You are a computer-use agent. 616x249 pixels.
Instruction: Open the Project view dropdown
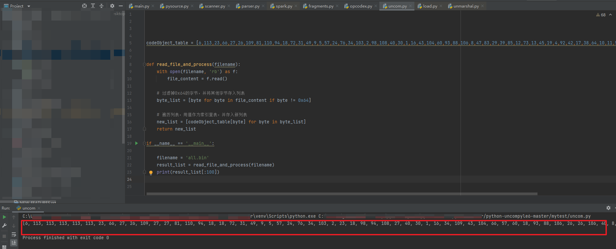[29, 6]
